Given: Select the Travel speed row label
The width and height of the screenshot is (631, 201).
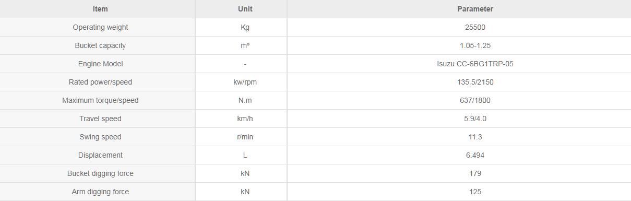Looking at the screenshot, I should tap(100, 119).
